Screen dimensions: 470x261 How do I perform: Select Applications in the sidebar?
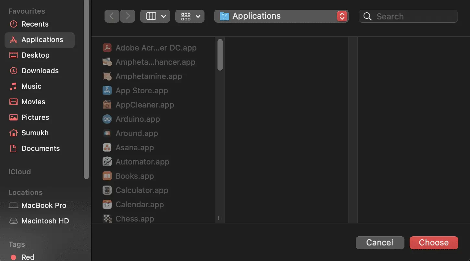40,40
